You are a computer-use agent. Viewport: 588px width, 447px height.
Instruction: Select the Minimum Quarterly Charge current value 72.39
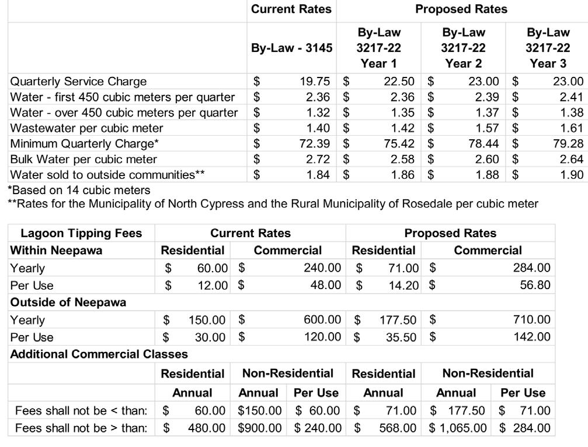pos(314,144)
